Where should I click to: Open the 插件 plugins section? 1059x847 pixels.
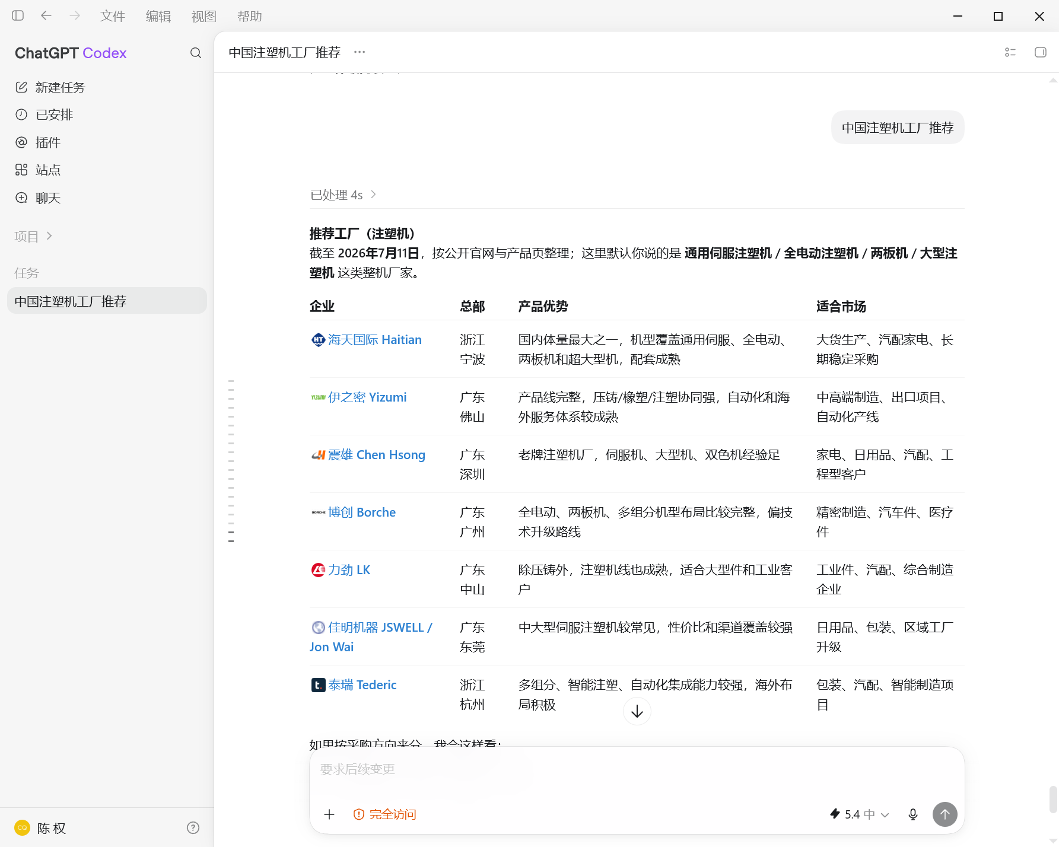point(107,142)
